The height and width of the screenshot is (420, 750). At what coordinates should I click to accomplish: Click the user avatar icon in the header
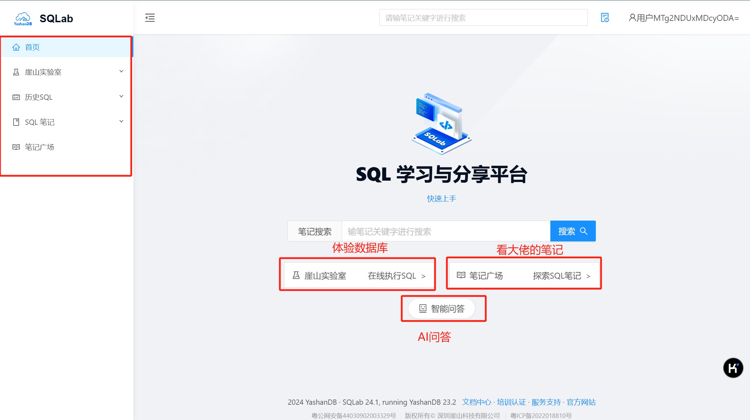pyautogui.click(x=632, y=18)
